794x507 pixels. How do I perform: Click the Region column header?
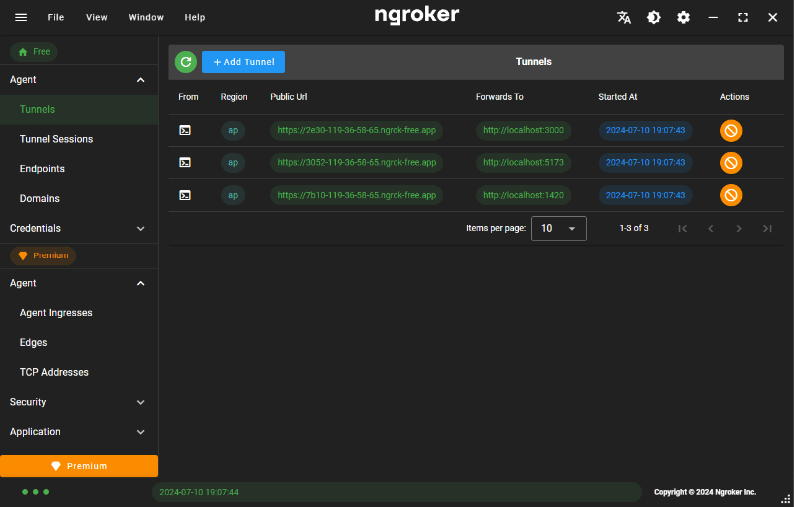pyautogui.click(x=234, y=97)
